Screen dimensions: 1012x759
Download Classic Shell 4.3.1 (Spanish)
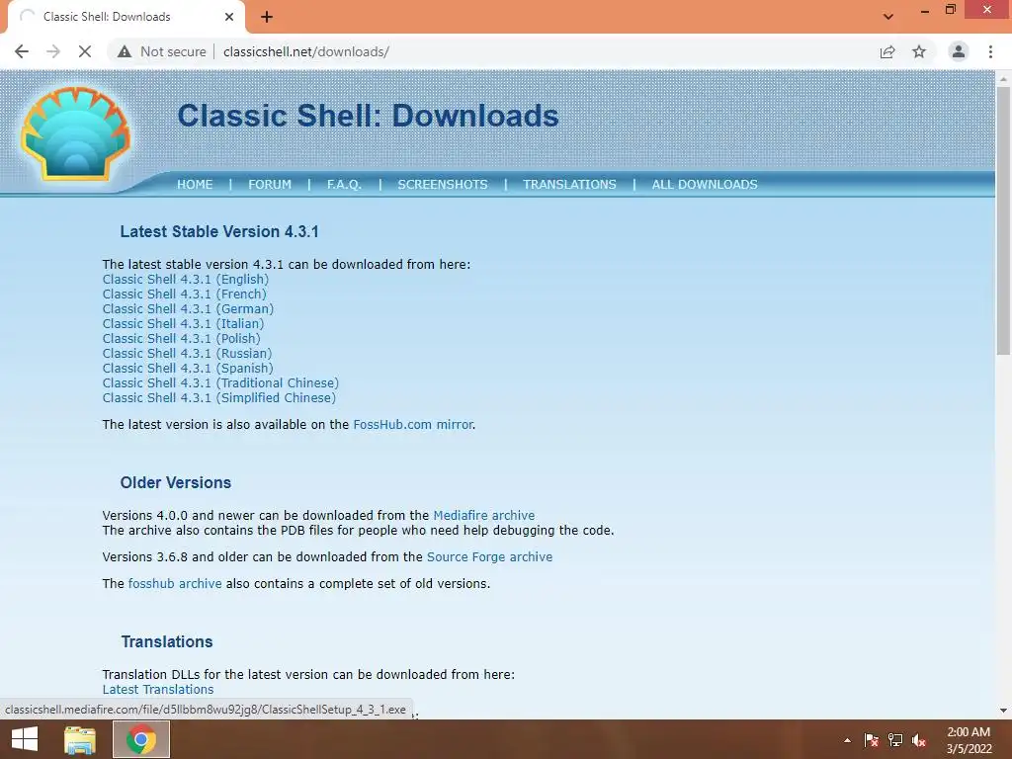pyautogui.click(x=188, y=369)
